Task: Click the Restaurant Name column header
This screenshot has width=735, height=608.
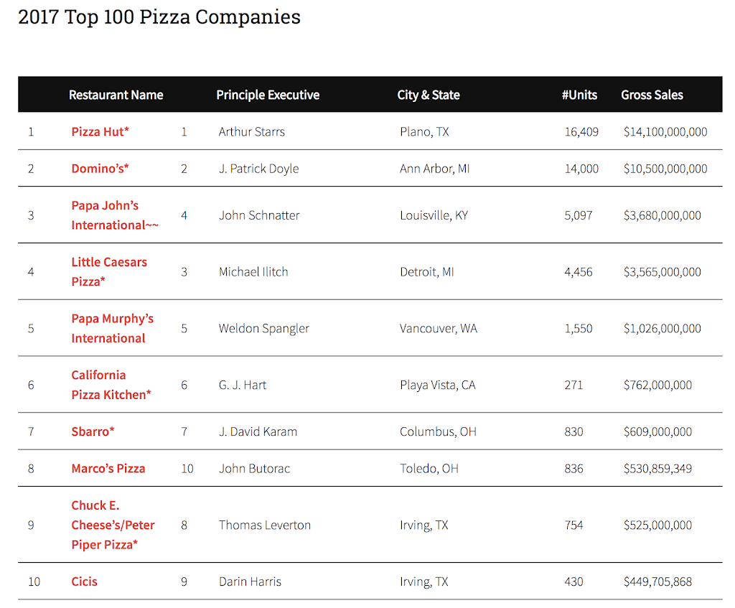Action: pyautogui.click(x=116, y=95)
